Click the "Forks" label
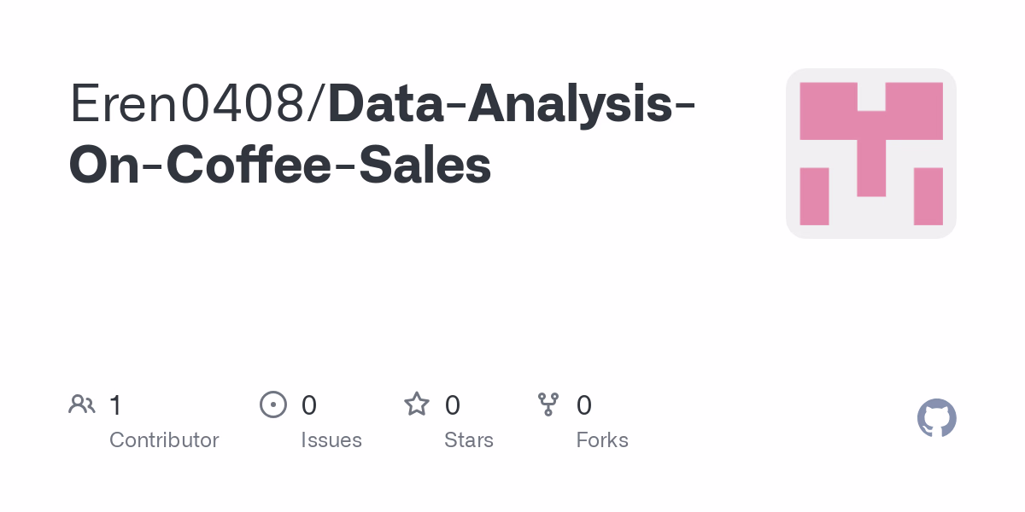The height and width of the screenshot is (512, 1025). tap(602, 440)
